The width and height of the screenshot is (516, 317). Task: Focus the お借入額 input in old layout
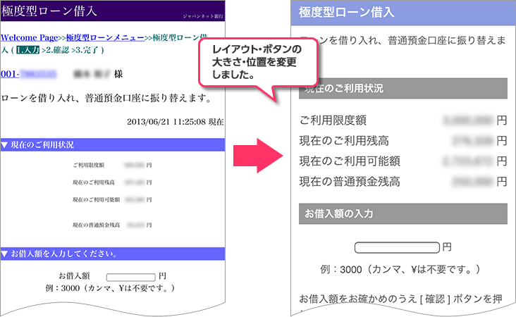[130, 276]
